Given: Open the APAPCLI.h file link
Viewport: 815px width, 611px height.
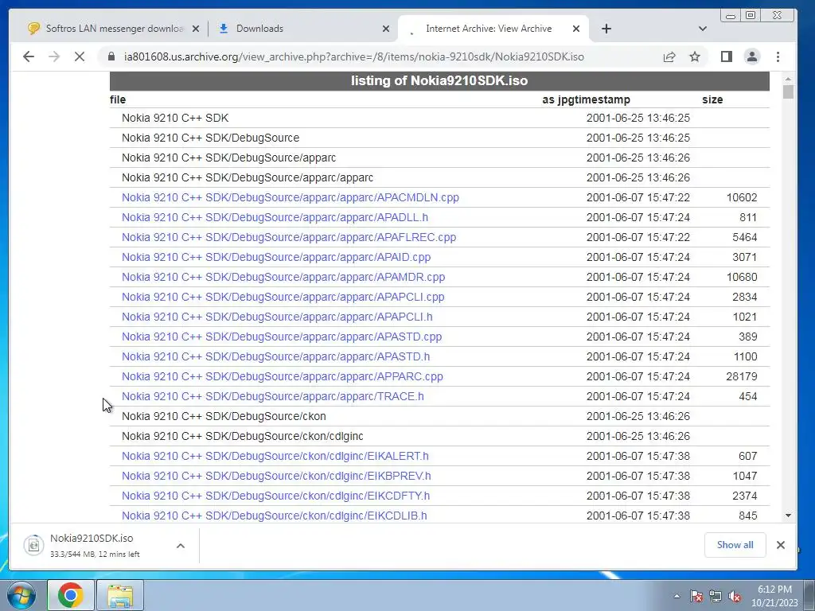Looking at the screenshot, I should [277, 317].
